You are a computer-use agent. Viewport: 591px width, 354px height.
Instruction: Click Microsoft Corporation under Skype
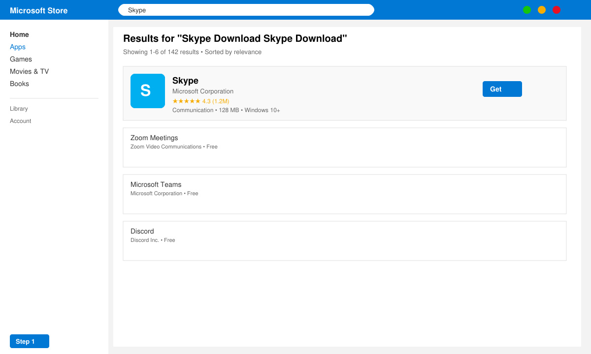(x=203, y=91)
